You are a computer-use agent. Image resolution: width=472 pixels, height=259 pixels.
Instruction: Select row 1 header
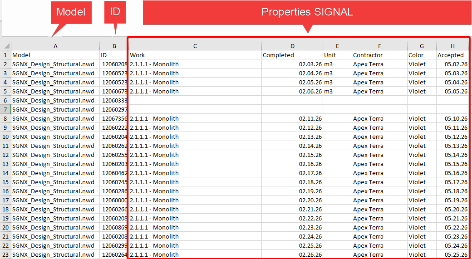(5, 55)
